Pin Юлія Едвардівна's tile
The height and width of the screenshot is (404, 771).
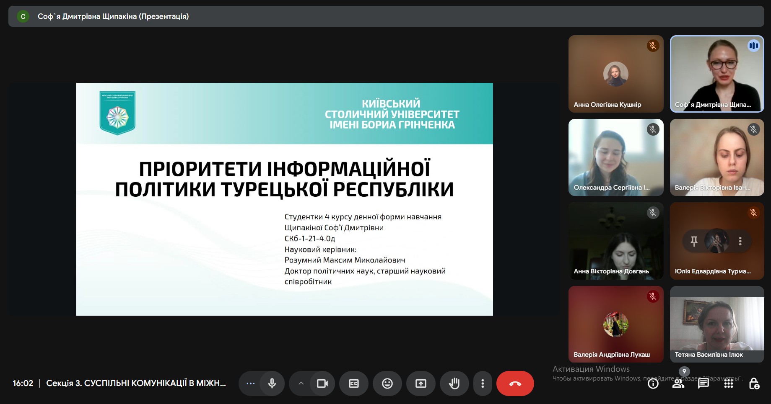pos(694,241)
